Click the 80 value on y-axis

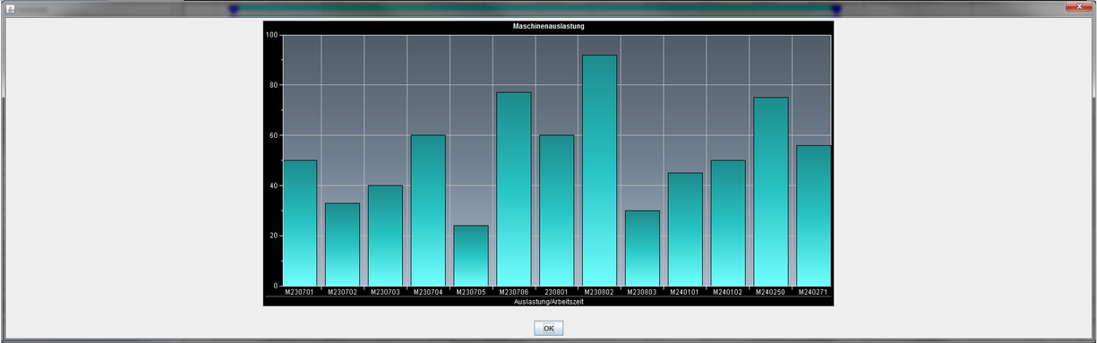tap(274, 85)
